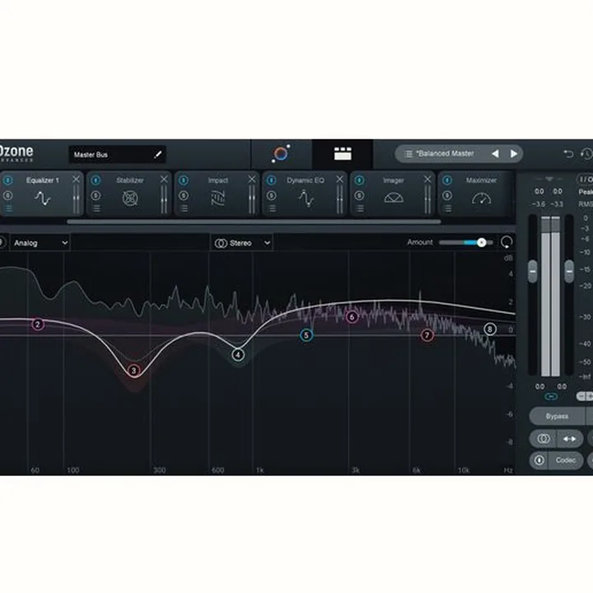Viewport: 593px width, 593px height.
Task: Select EQ node 3
Action: 133,371
